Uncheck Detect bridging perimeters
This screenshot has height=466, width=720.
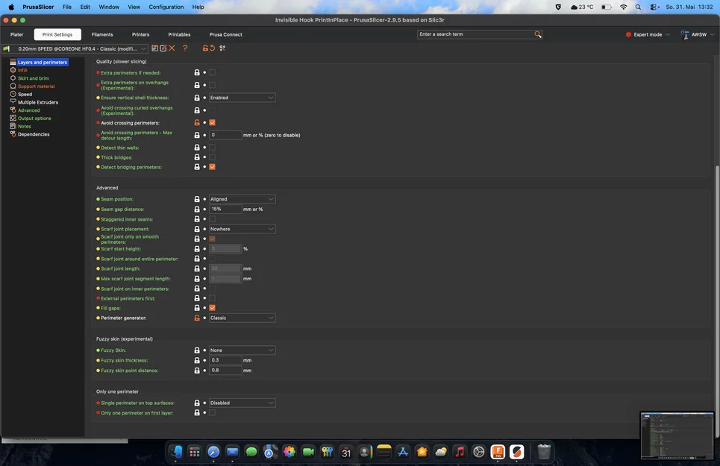pos(212,167)
